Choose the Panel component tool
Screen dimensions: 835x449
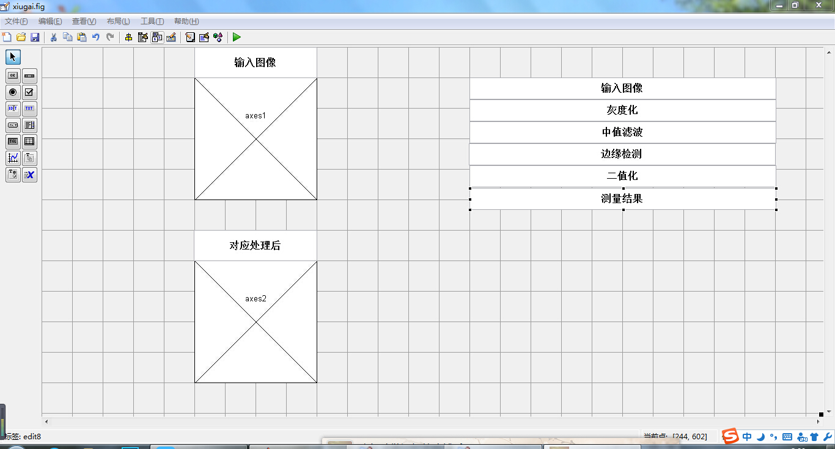[x=29, y=158]
